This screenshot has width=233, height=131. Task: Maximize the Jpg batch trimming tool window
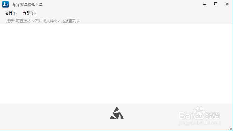click(216, 4)
